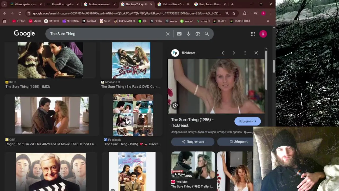Open the Amazon UK Blu-Ray image result
This screenshot has height=191, width=339.
[x=131, y=60]
